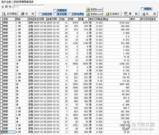
Task: Click the 打印预览 button label
Action: (12, 14)
